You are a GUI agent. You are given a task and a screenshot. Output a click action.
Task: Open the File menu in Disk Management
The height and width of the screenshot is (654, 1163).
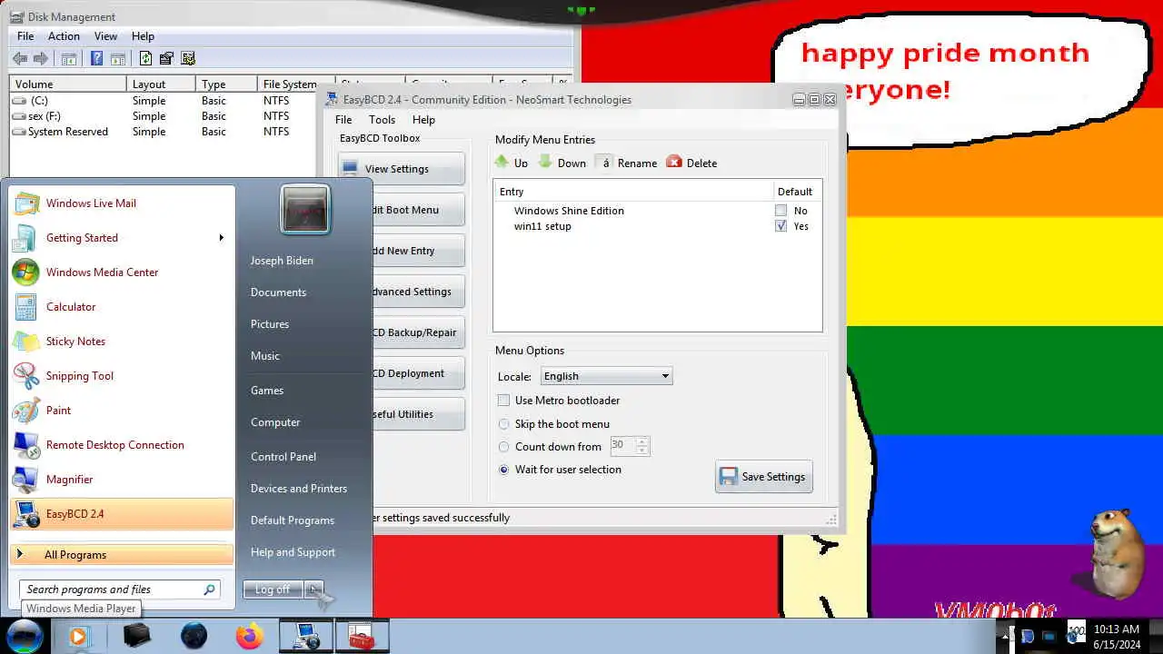point(25,36)
